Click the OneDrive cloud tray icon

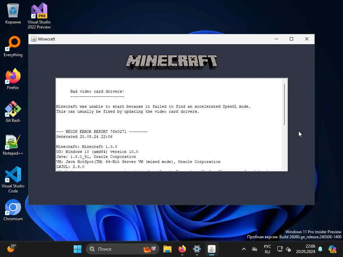point(255,249)
